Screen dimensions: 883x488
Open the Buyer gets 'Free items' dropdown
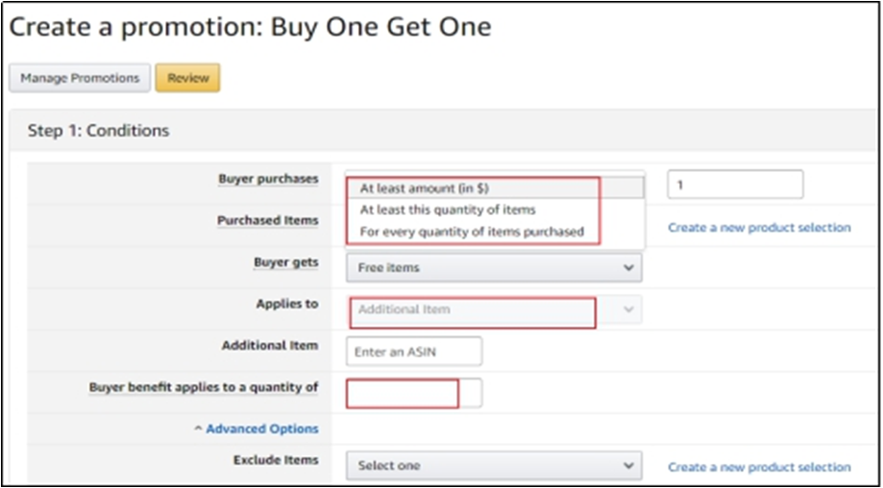point(494,268)
